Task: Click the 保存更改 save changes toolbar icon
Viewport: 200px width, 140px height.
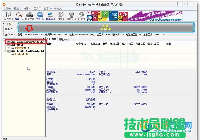Action: 7,15
